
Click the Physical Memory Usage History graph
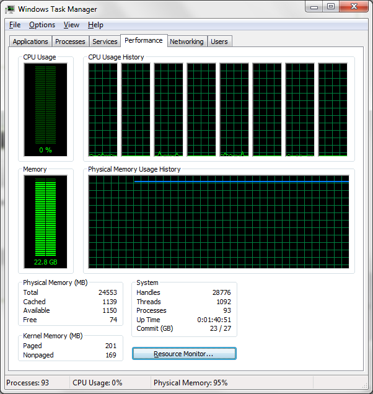coord(219,222)
